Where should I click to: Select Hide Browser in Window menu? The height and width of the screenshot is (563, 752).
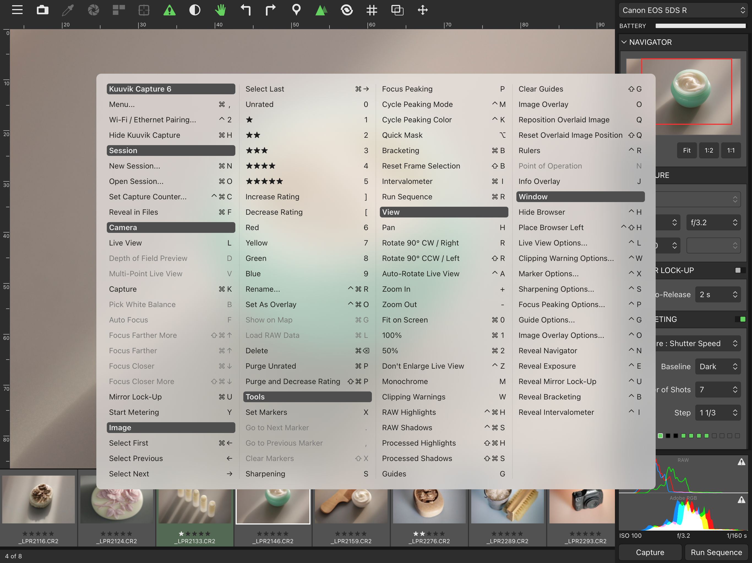(x=580, y=212)
